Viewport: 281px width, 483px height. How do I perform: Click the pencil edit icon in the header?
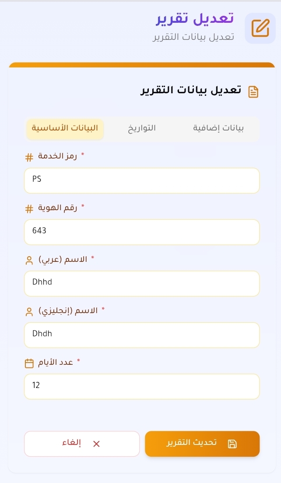pyautogui.click(x=260, y=28)
